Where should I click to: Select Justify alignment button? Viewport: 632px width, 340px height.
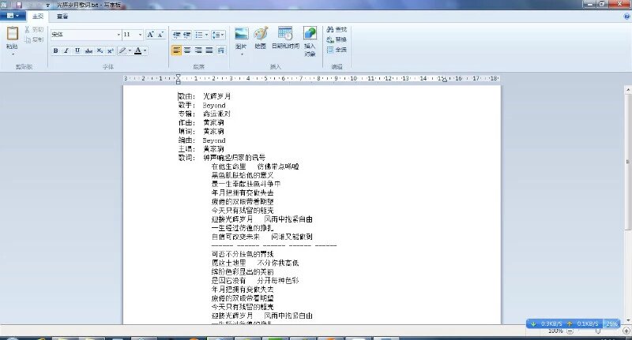click(x=209, y=50)
